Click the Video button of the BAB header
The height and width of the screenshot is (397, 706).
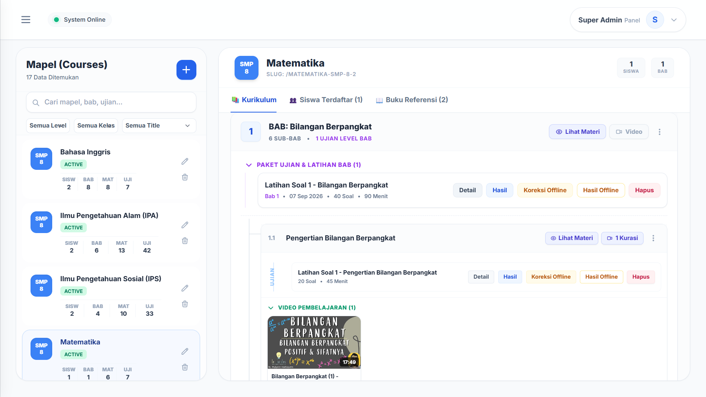point(629,132)
